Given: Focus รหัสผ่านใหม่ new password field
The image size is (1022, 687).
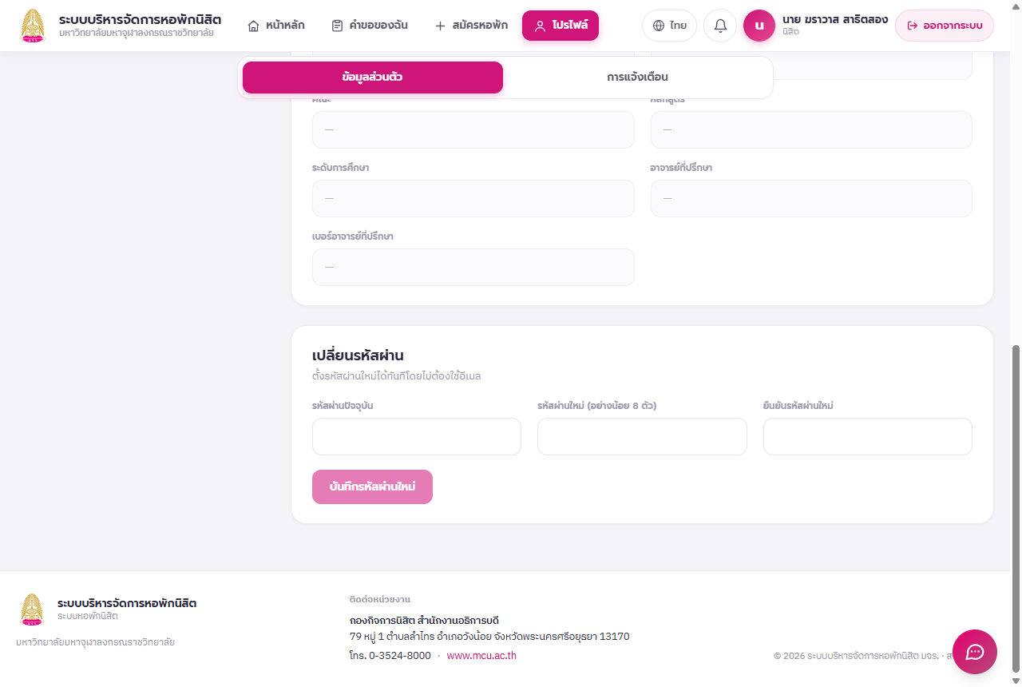Looking at the screenshot, I should (x=642, y=437).
